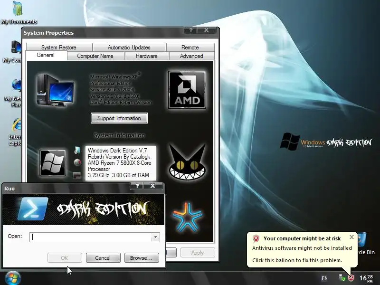Launch Internet Explorer from the desktop

coord(15,132)
